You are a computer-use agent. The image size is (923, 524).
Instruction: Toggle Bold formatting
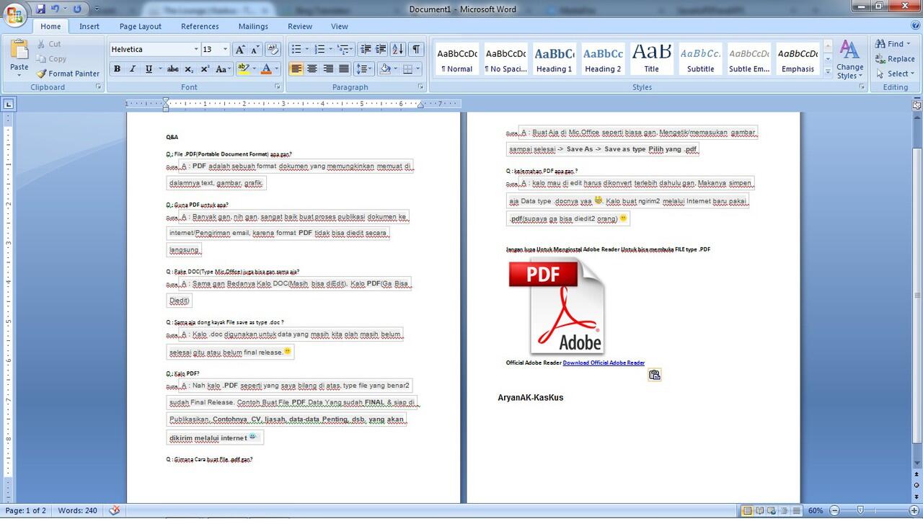[x=117, y=69]
